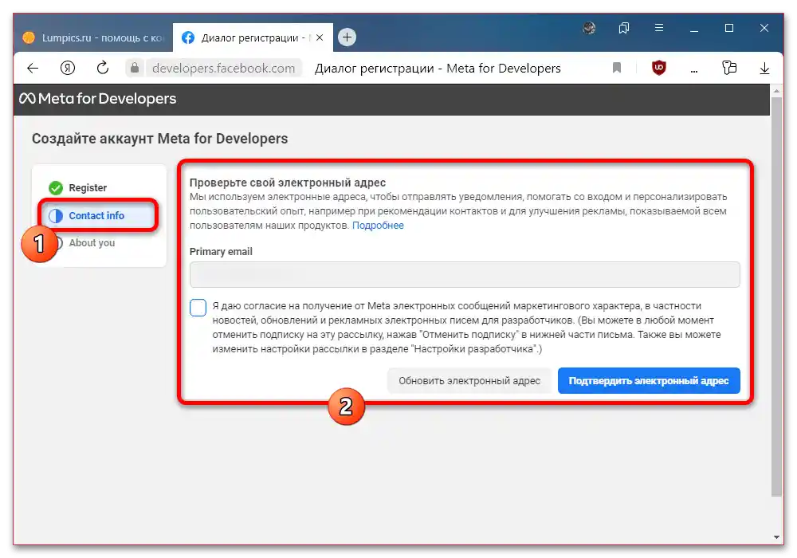Click the browser back arrow
This screenshot has width=797, height=558.
point(32,68)
